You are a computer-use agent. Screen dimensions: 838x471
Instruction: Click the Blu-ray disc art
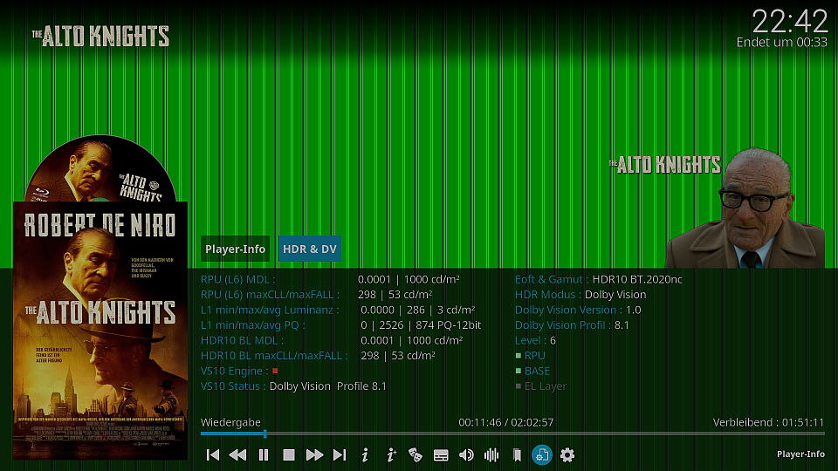100,168
